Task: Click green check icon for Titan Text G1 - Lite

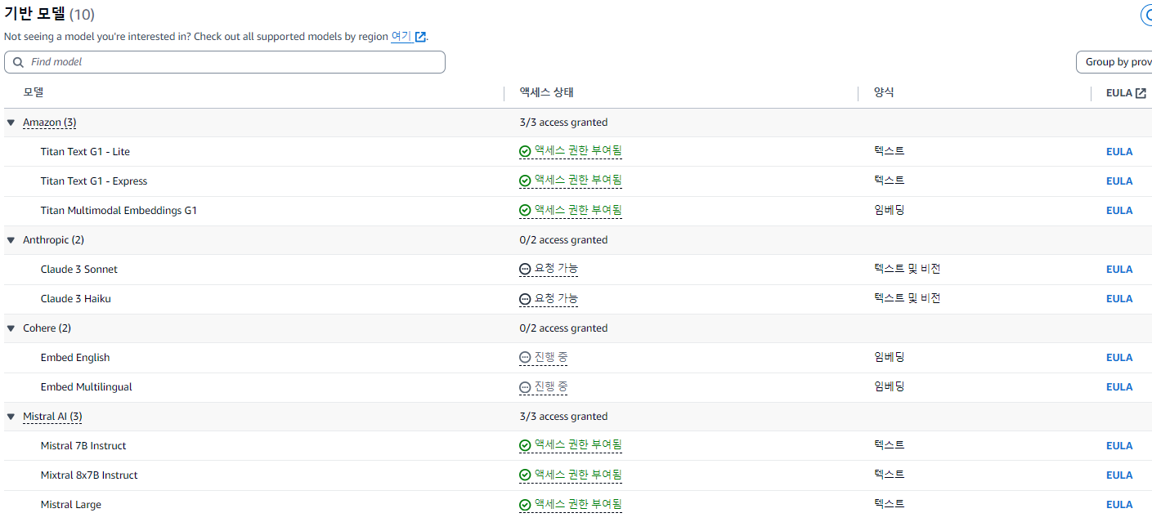Action: [x=525, y=152]
